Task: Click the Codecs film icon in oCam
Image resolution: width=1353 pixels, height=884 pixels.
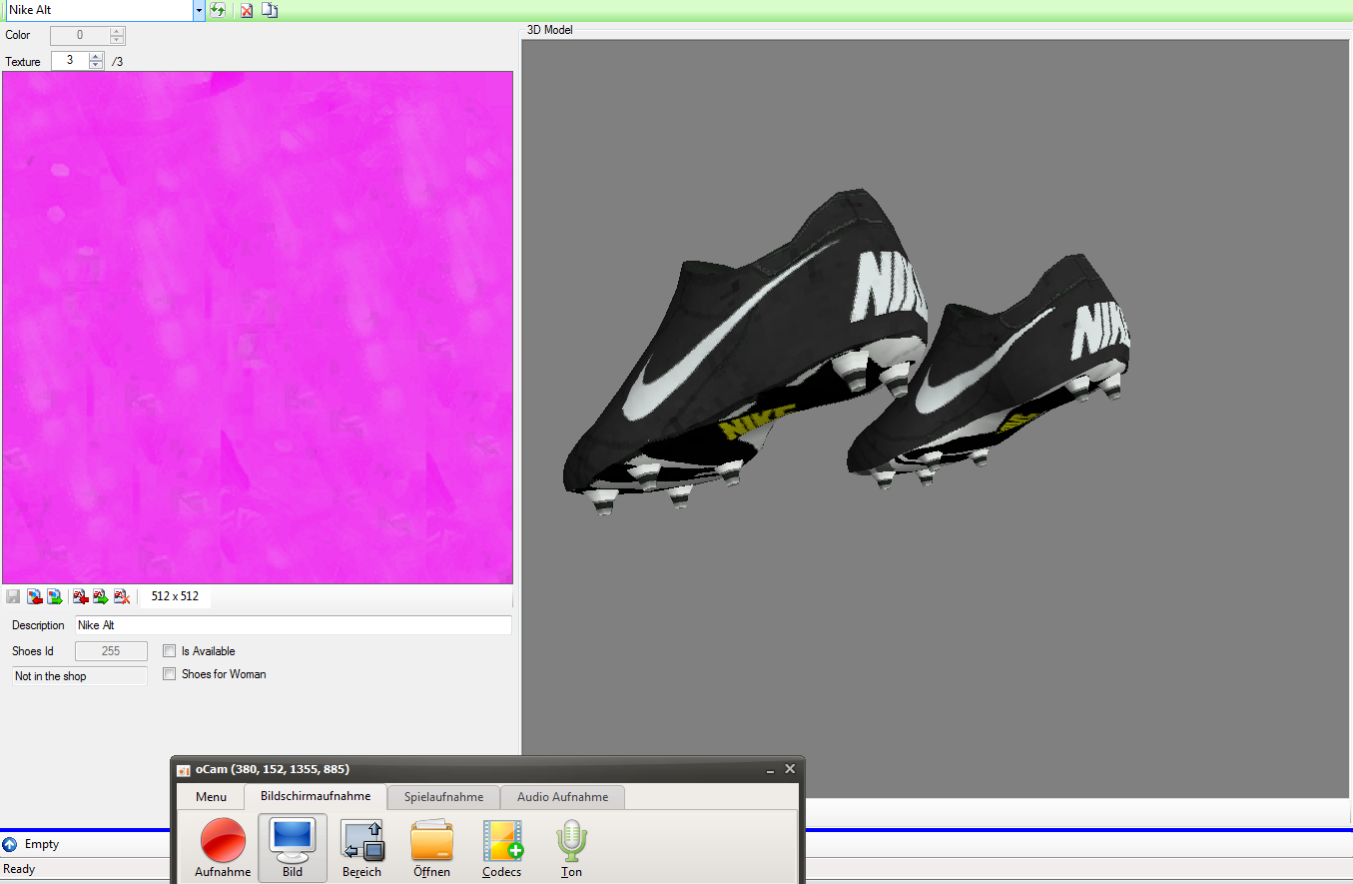Action: click(x=501, y=848)
